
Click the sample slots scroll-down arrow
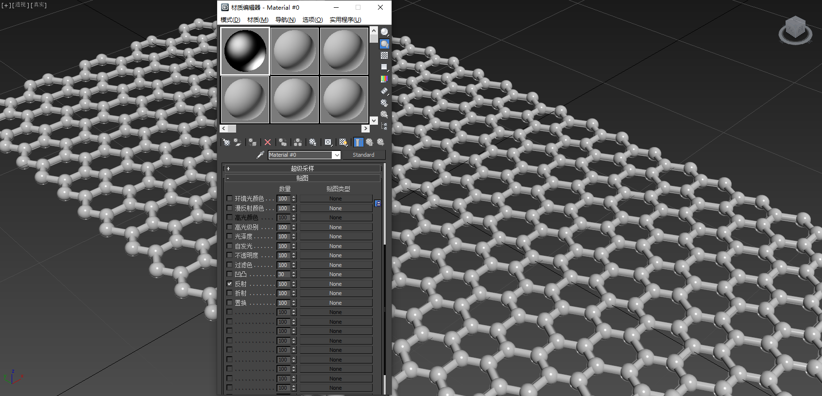click(x=374, y=120)
